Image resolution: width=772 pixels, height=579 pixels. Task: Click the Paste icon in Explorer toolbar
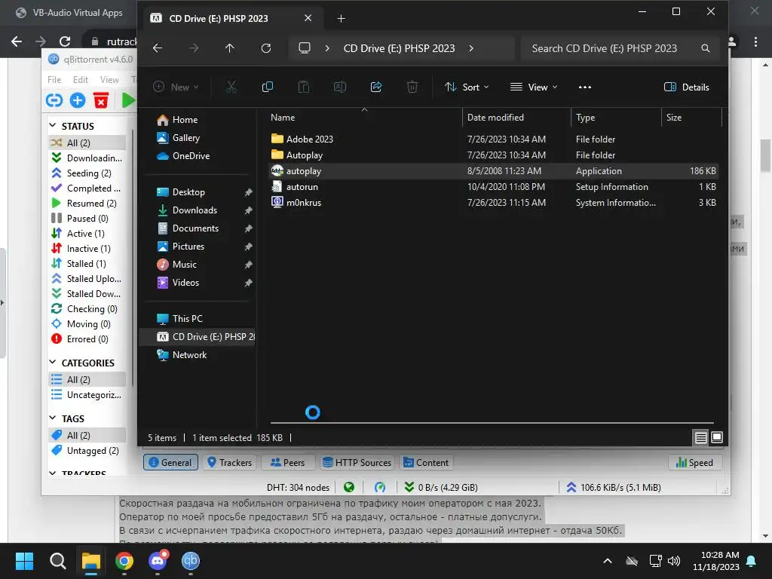(304, 87)
